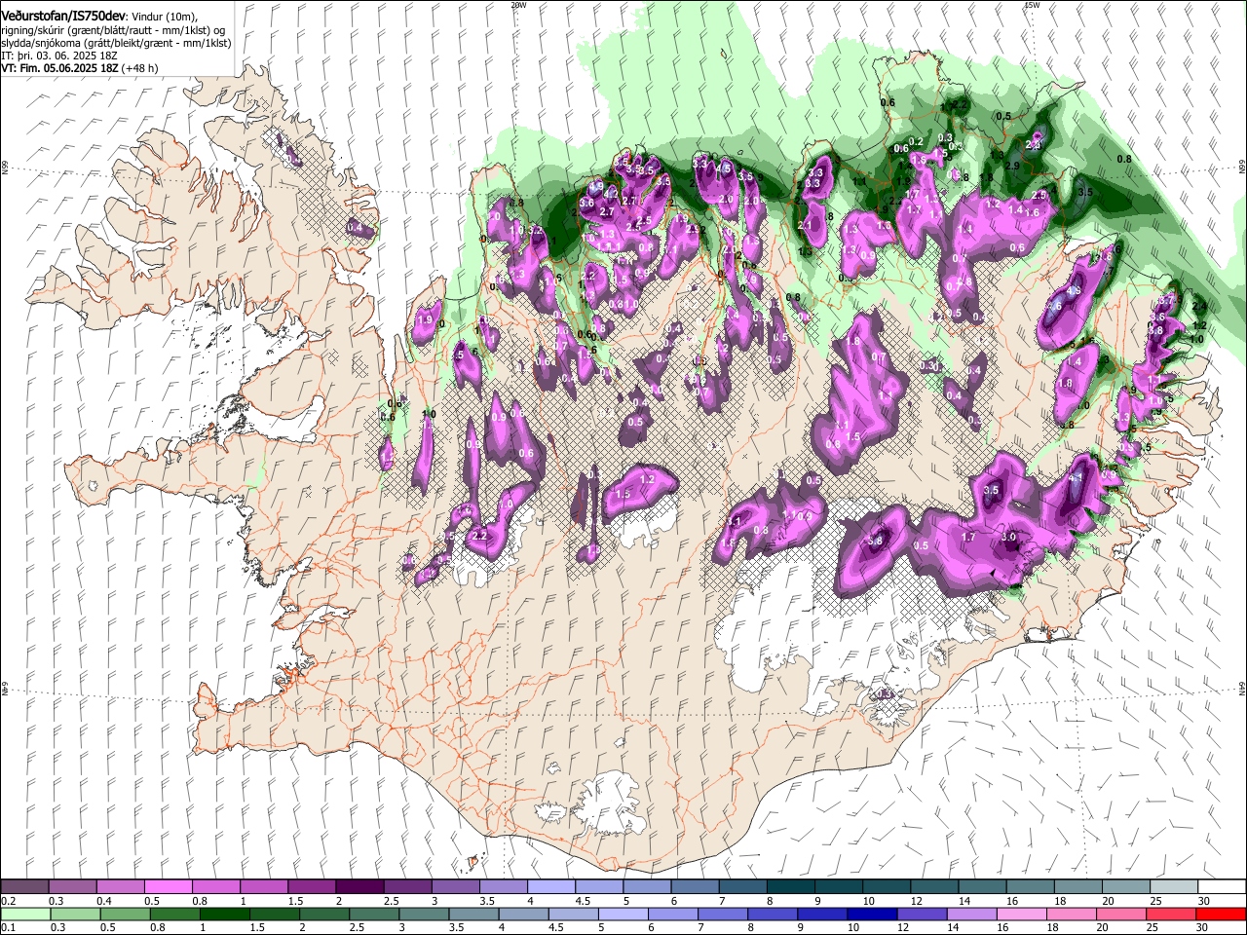Viewport: 1247px width, 935px height.
Task: Click the '4.1' precipitation value on the map
Action: click(x=1076, y=478)
